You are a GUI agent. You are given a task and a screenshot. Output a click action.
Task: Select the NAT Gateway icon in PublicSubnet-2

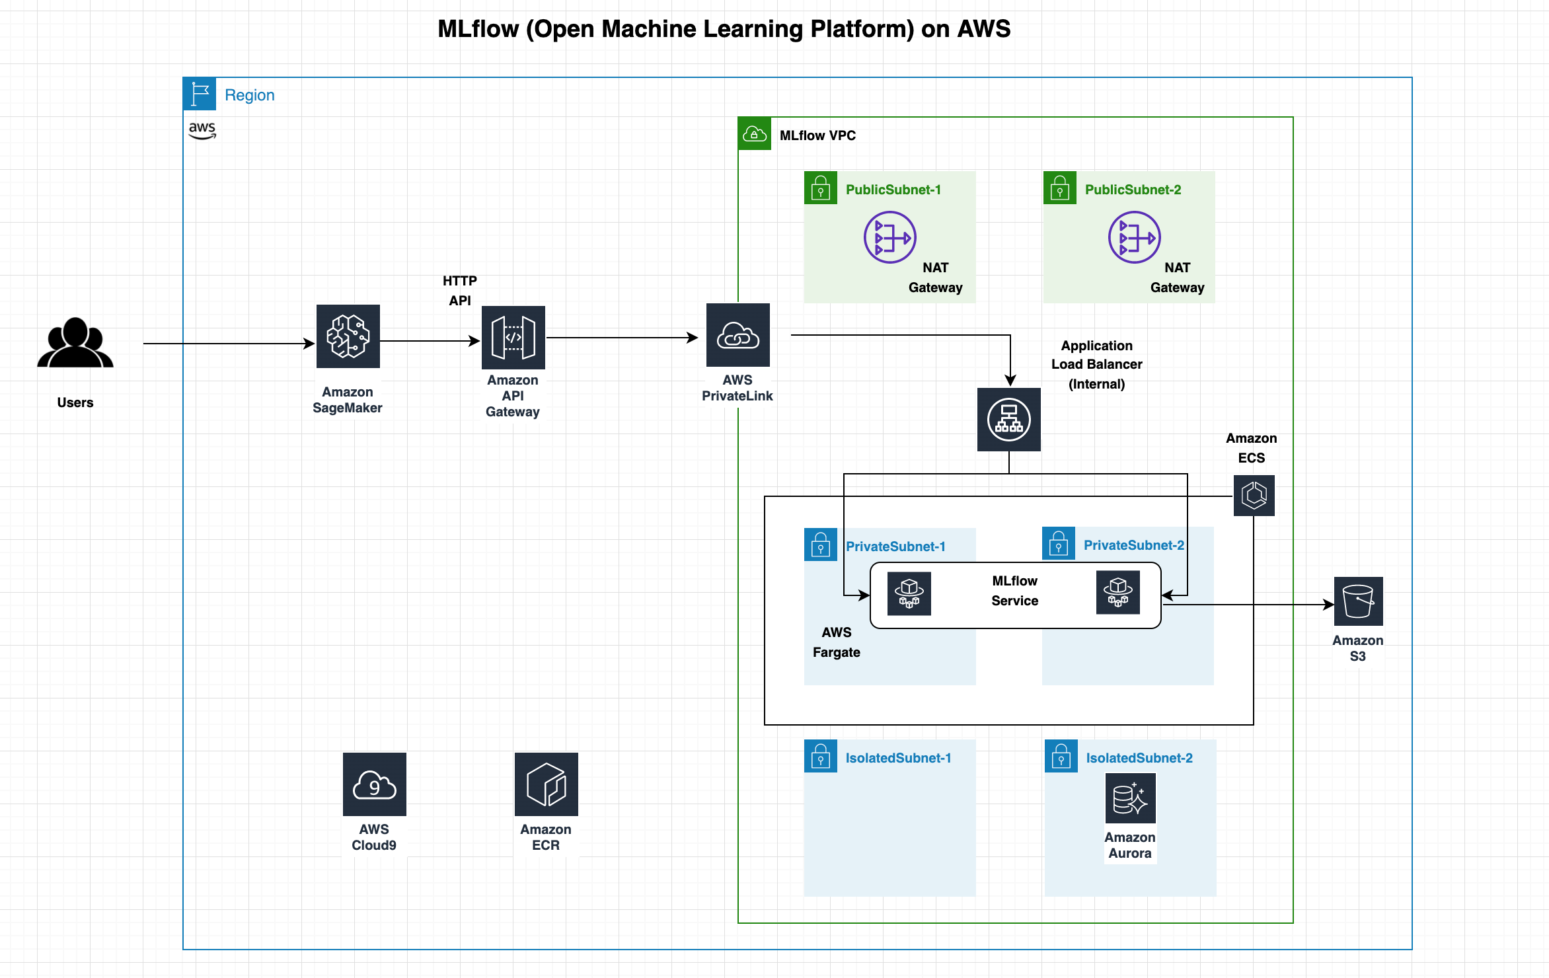tap(1135, 237)
